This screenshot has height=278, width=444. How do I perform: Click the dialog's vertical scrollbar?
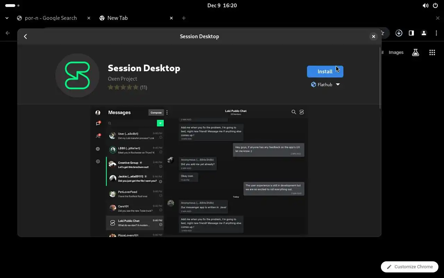point(380,78)
